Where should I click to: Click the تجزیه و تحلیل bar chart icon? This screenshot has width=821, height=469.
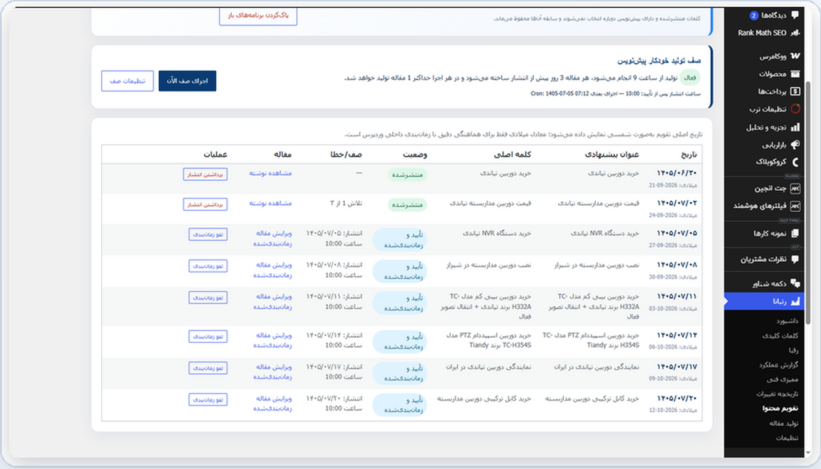[795, 127]
